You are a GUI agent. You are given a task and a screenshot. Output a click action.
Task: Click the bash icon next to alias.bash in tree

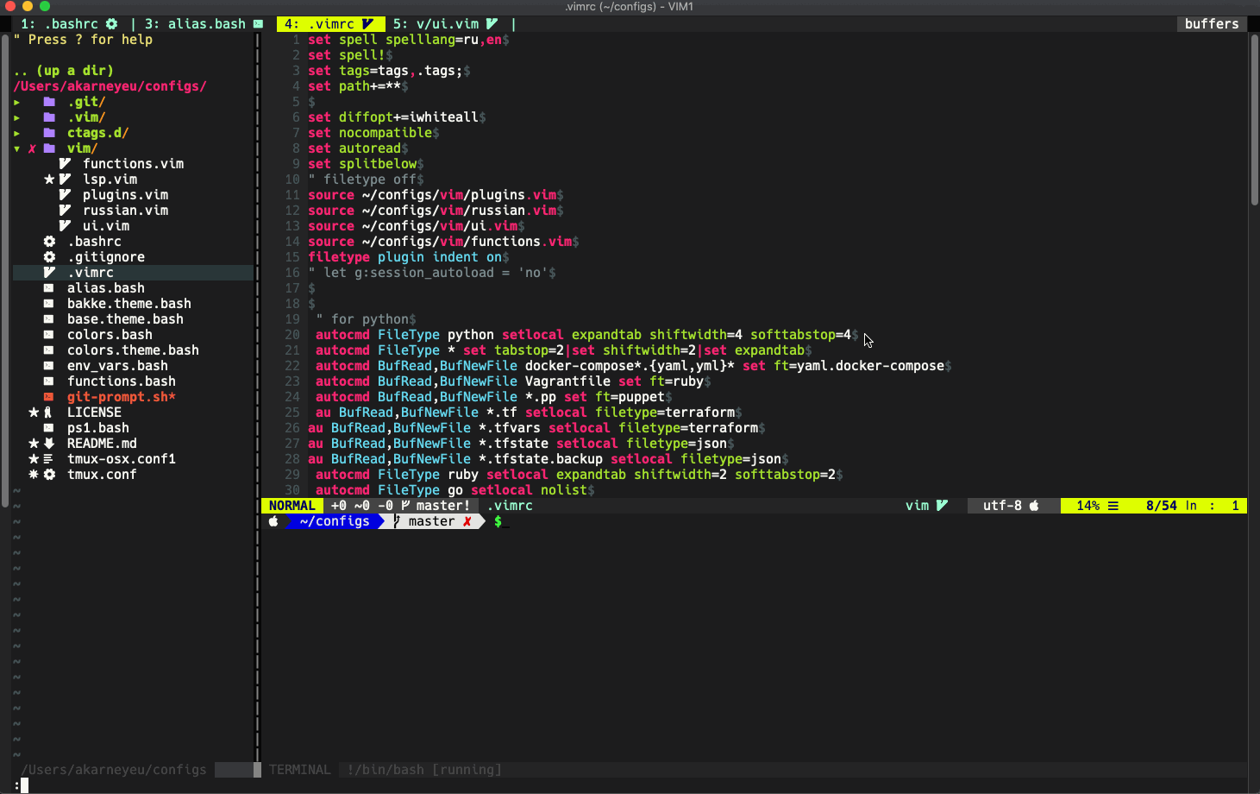[49, 288]
